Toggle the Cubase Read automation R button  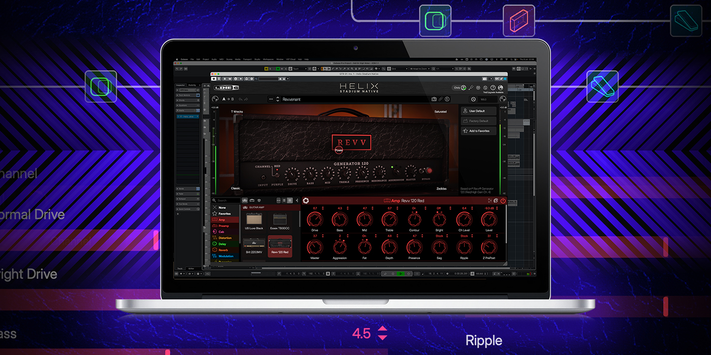(x=225, y=79)
